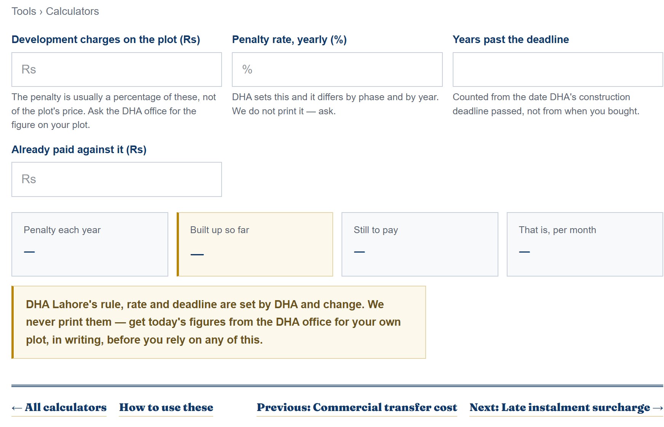Click the Years past the deadline field
664x427 pixels.
pos(558,69)
